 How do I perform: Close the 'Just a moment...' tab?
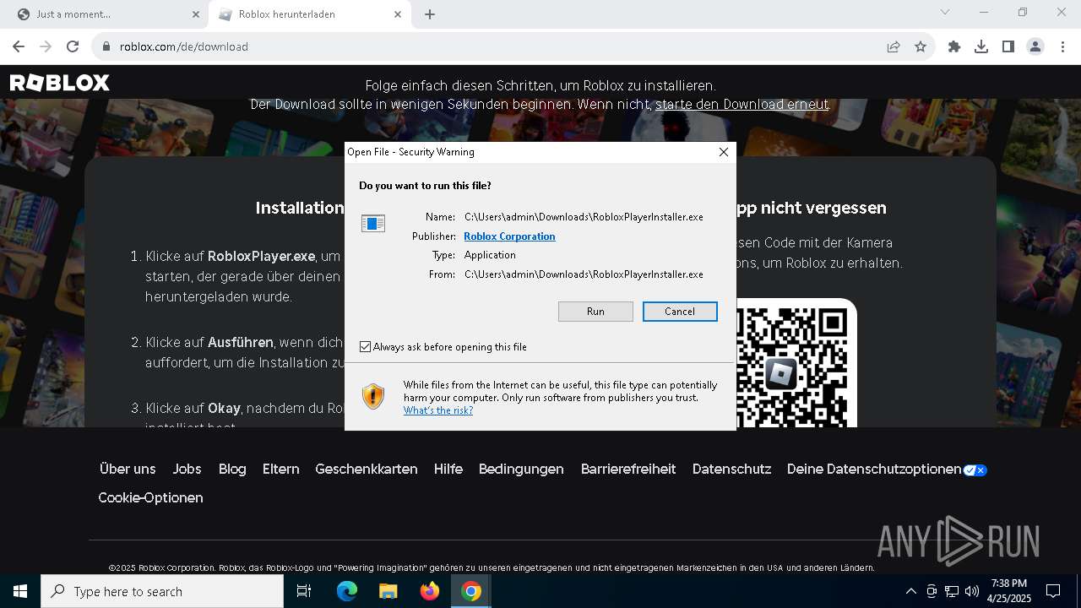(196, 14)
